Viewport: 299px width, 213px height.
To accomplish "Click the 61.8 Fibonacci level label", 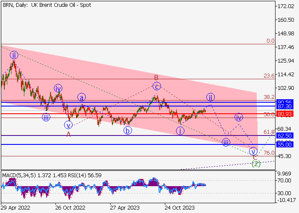I will click(x=269, y=132).
